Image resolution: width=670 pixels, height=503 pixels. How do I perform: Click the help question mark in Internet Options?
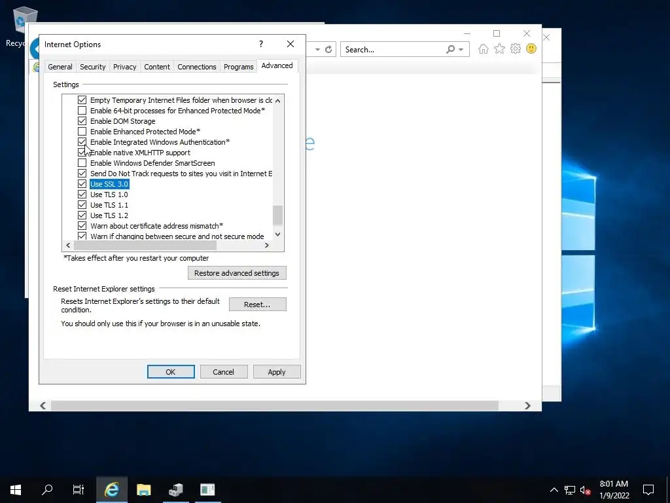pyautogui.click(x=261, y=44)
